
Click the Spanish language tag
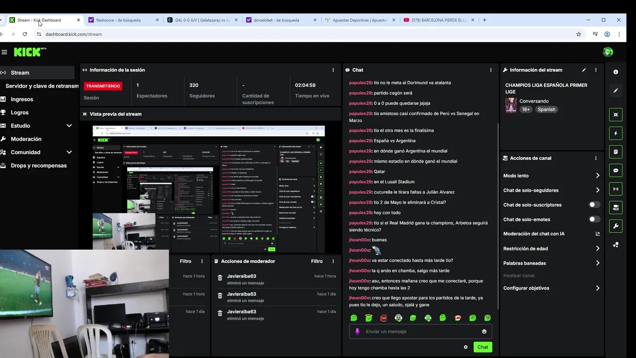point(546,109)
